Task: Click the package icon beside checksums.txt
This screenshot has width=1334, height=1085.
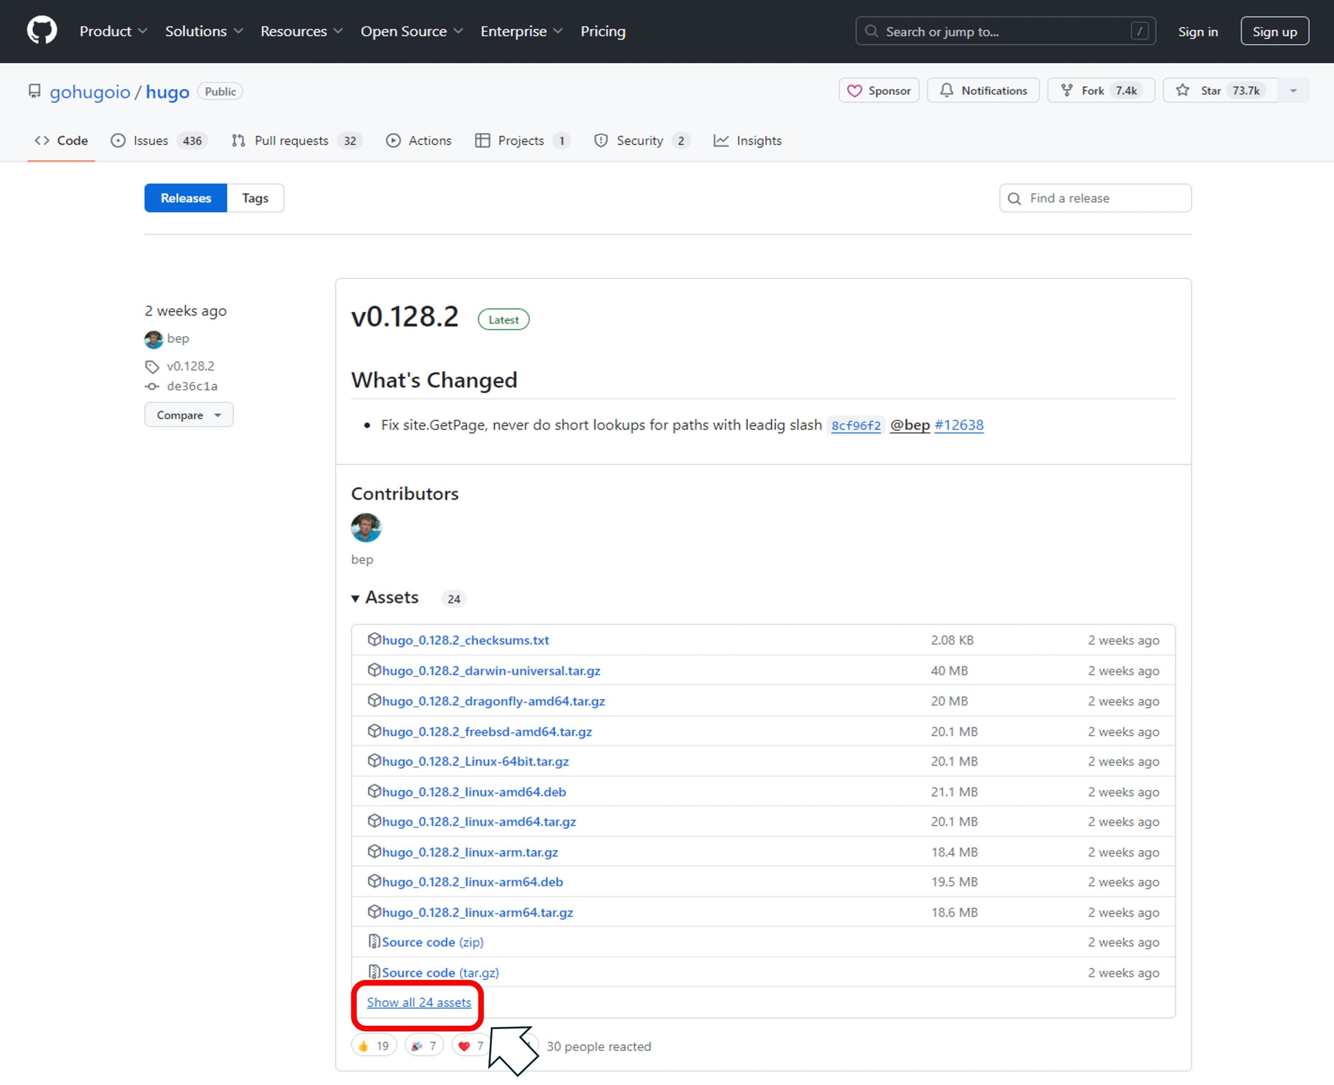Action: [374, 639]
